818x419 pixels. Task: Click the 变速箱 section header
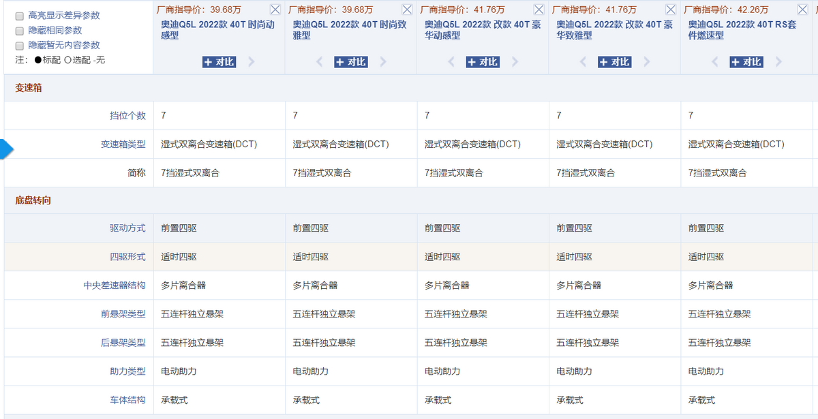click(29, 88)
